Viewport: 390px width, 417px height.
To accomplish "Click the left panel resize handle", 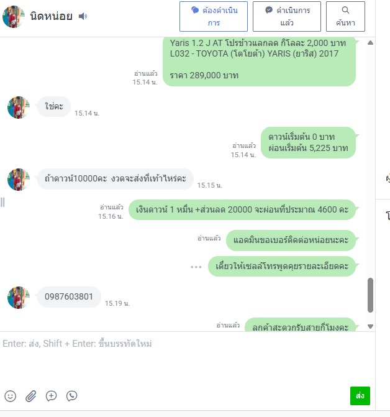I will (x=2, y=203).
